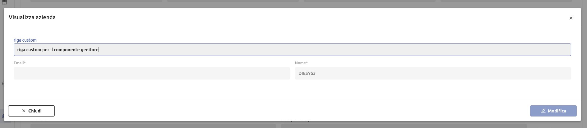Click the riga custom field label
Viewport: 587px width, 128px height.
(25, 40)
